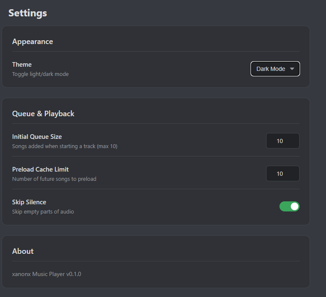Focus the Initial Queue Size number field
This screenshot has height=297, width=326.
click(x=282, y=141)
